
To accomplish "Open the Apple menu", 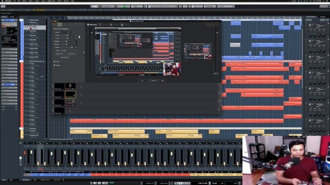I will [2, 1].
